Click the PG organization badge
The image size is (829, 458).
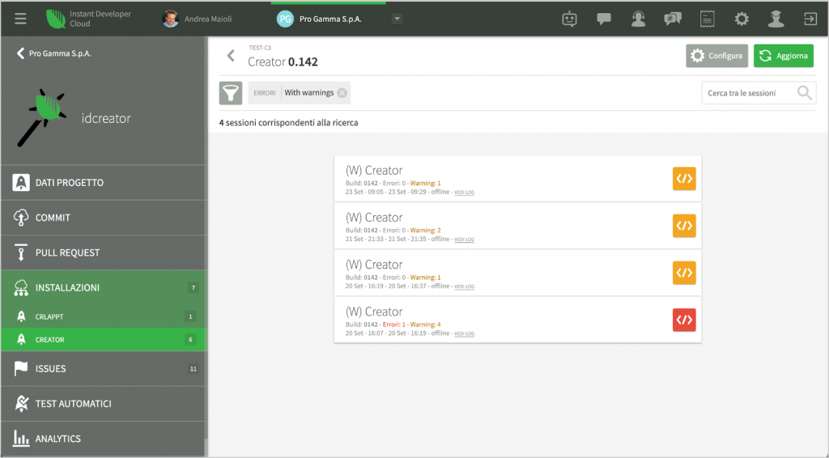[285, 19]
